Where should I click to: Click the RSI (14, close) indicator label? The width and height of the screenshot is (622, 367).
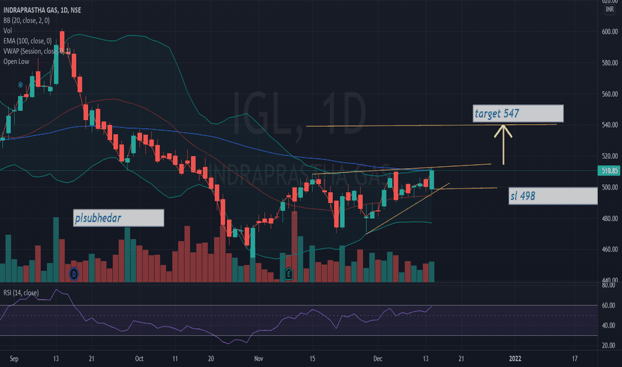[x=21, y=293]
